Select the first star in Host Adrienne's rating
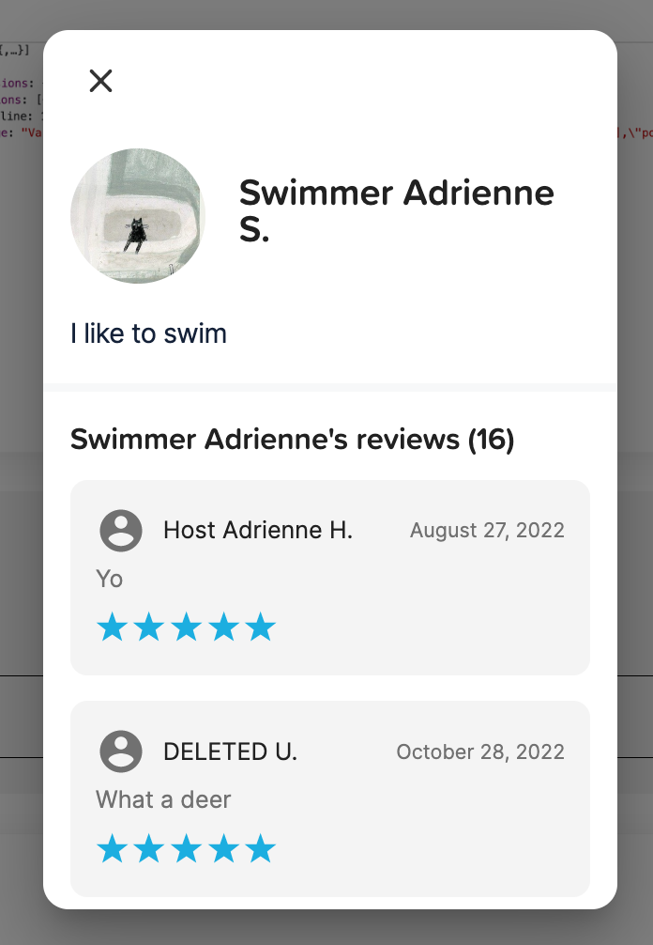 coord(112,627)
